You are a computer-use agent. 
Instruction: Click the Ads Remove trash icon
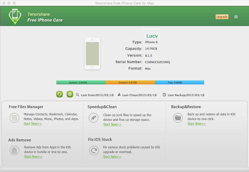14,151
